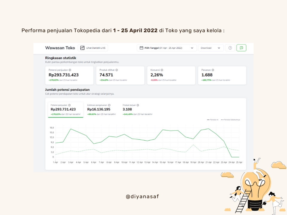Click the Ringkasan statistik heading
This screenshot has width=287, height=215.
61,58
